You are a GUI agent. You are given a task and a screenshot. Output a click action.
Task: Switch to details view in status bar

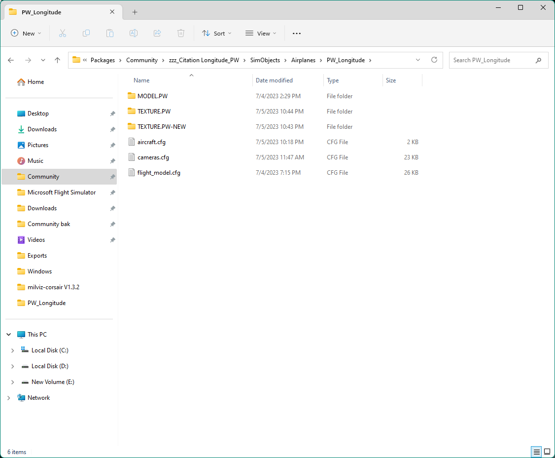(x=536, y=452)
